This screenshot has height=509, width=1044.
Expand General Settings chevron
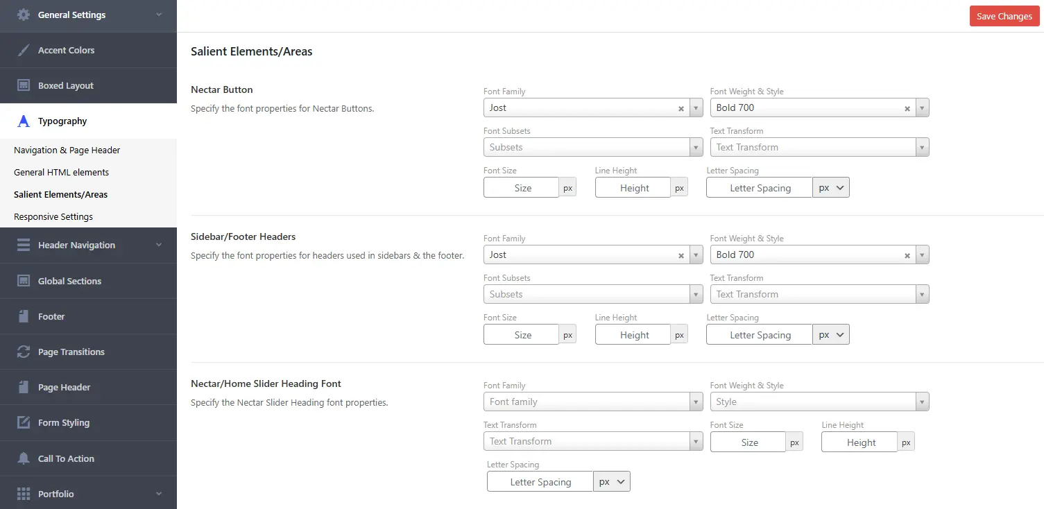pyautogui.click(x=159, y=15)
